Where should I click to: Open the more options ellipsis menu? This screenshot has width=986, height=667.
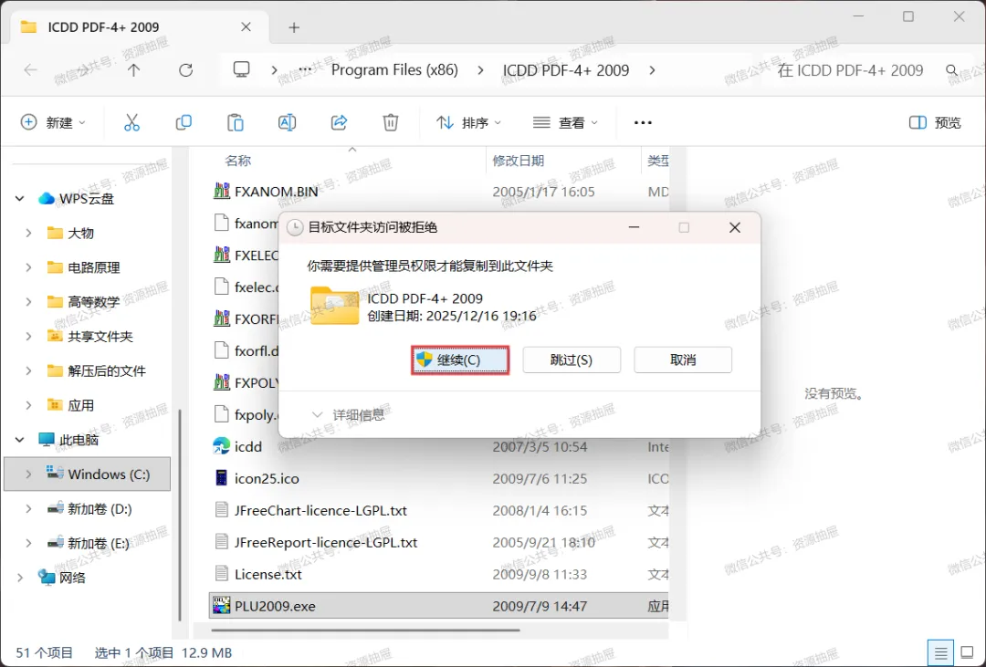[643, 122]
